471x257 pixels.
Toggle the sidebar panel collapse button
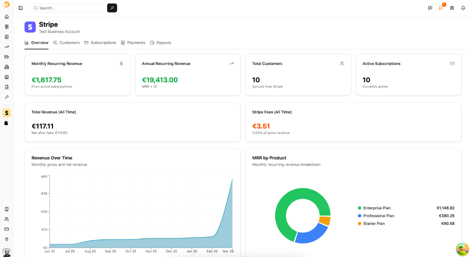(x=21, y=8)
